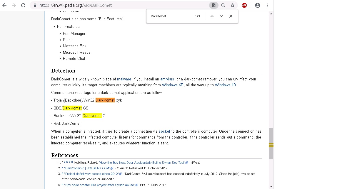Click the '1/3' match counter
337x189 pixels.
point(198,16)
